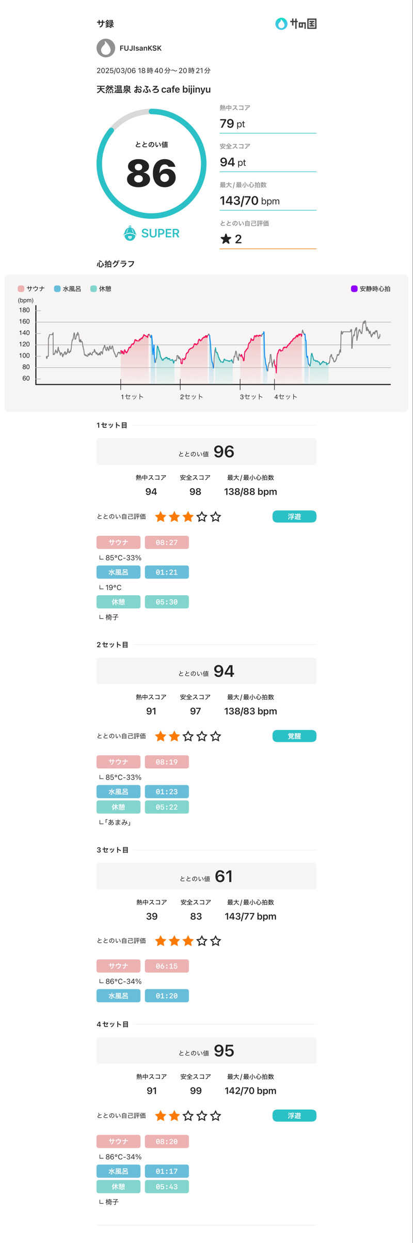413x1243 pixels.
Task: Click the star icon beside self-rating 2
Action: click(226, 239)
